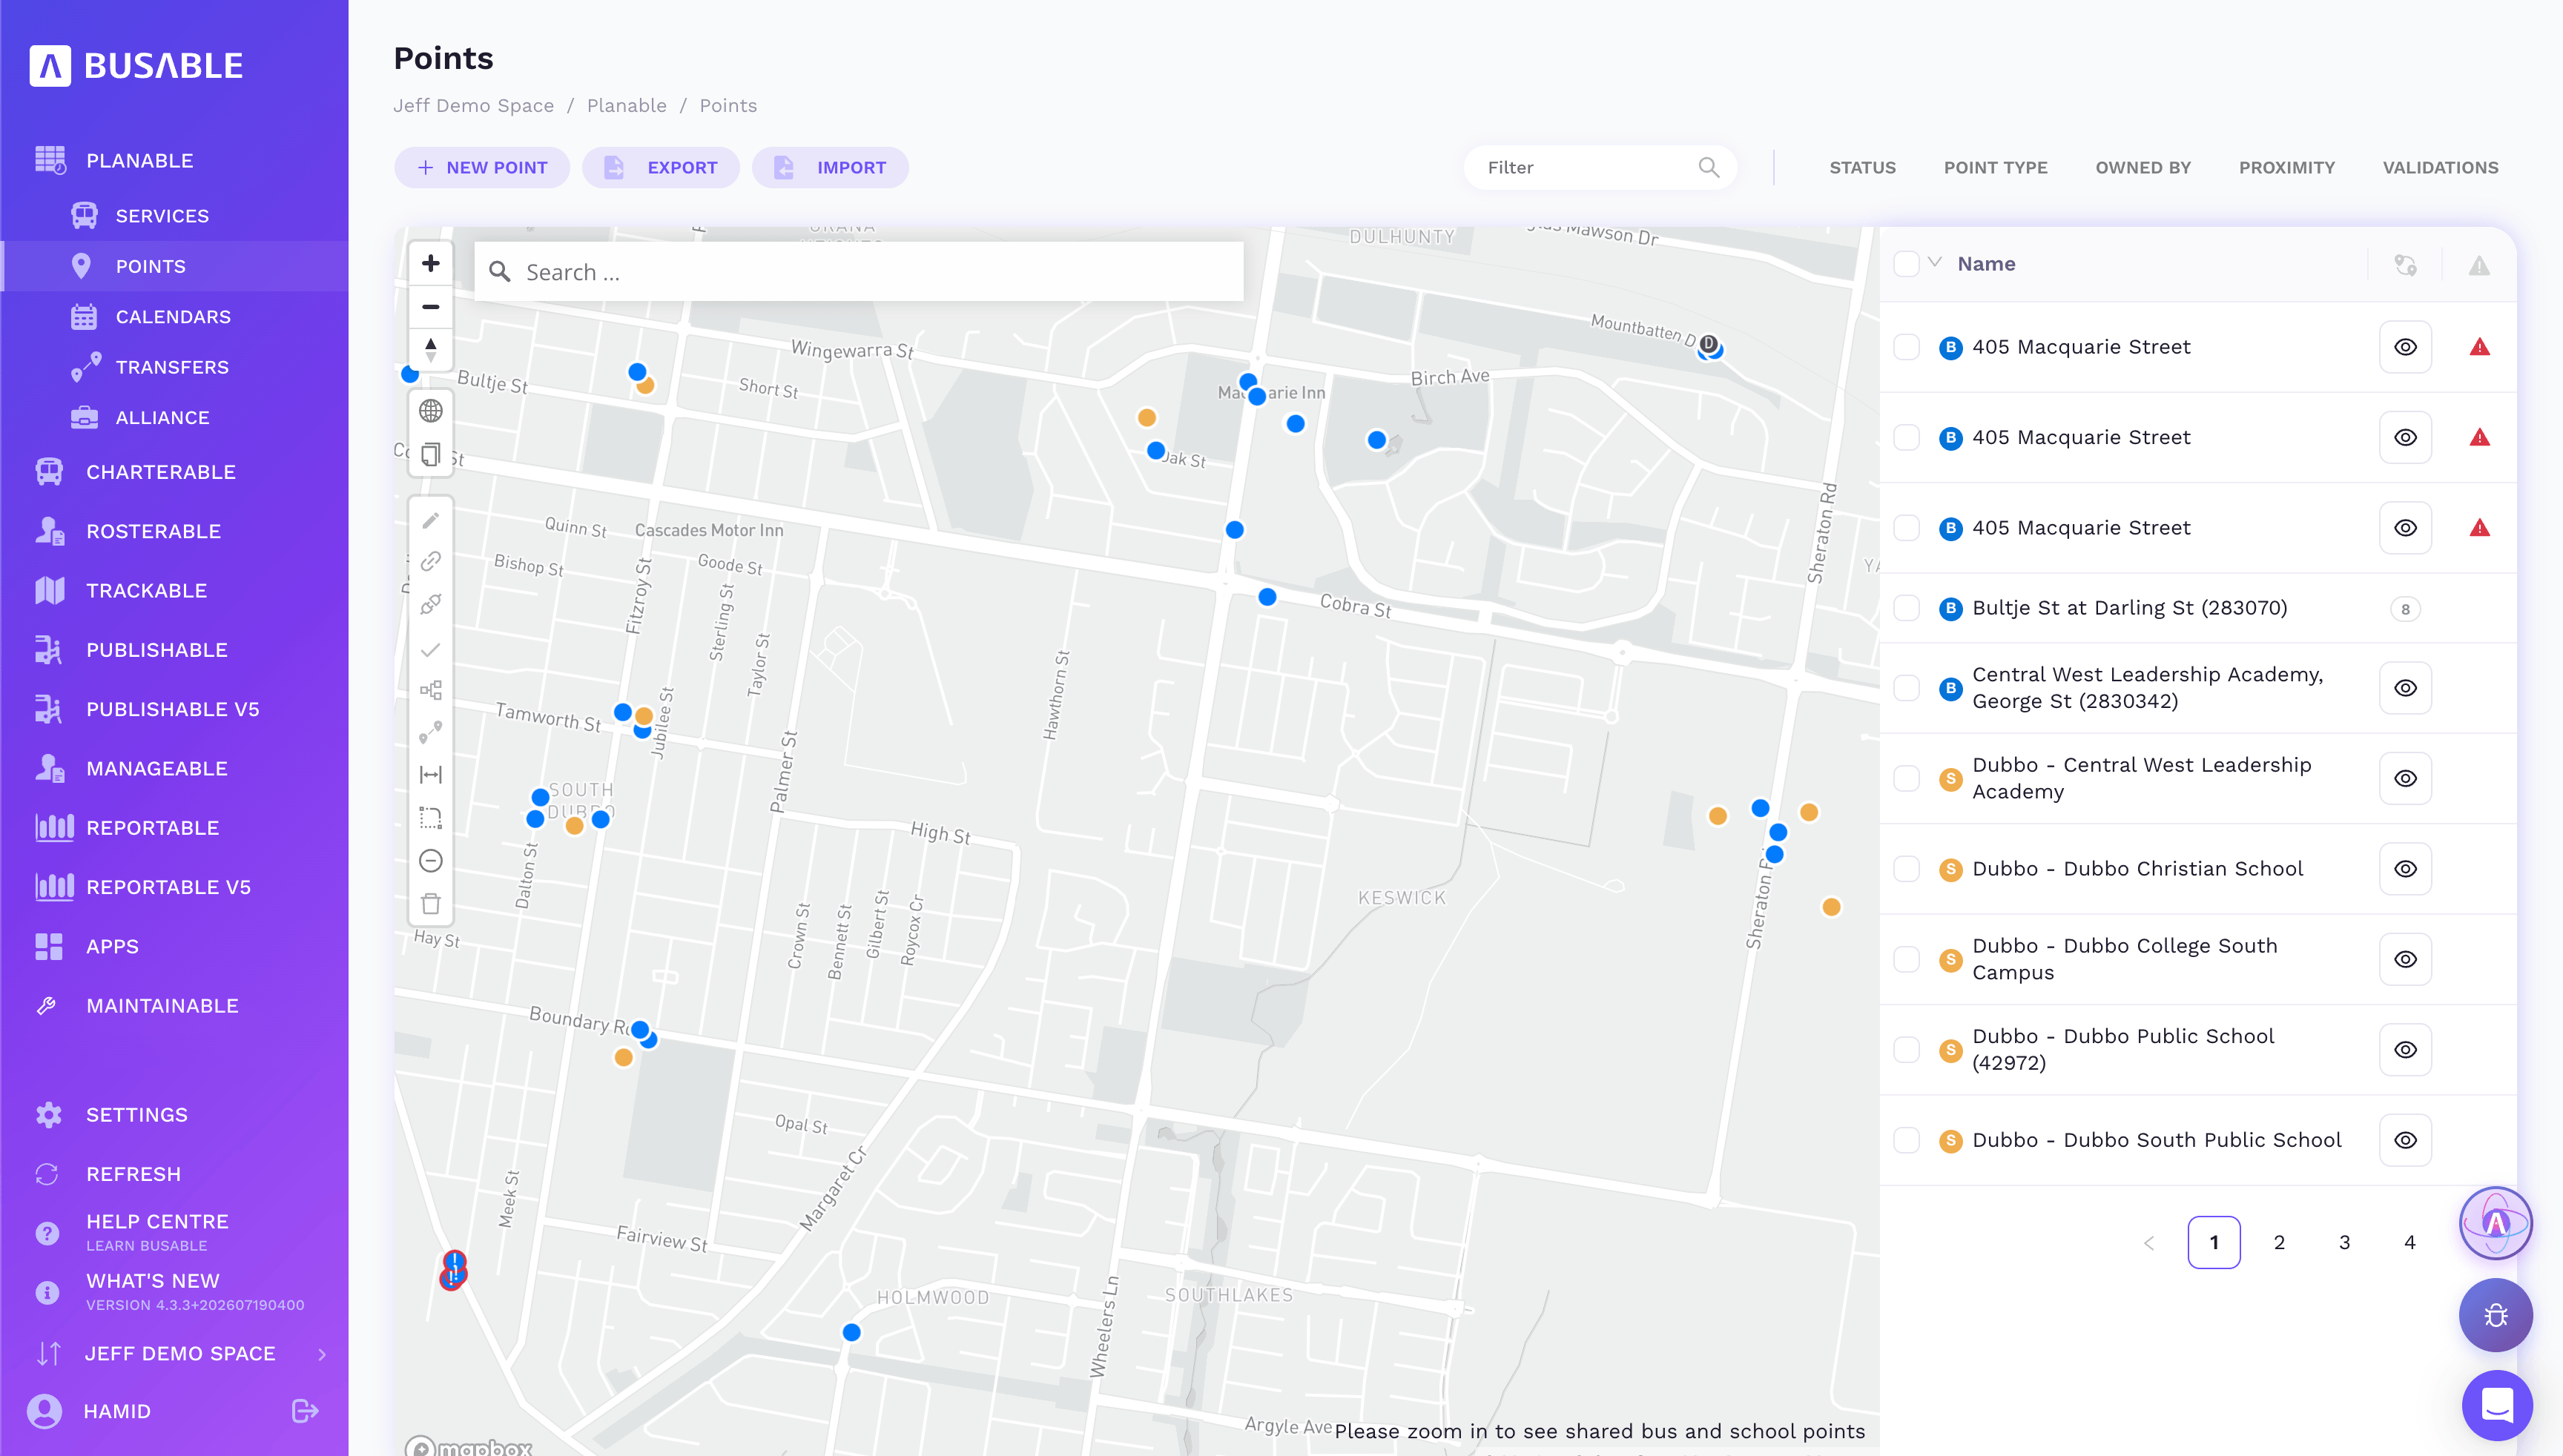Image resolution: width=2563 pixels, height=1456 pixels.
Task: Select the pencil edit tool
Action: pyautogui.click(x=430, y=520)
